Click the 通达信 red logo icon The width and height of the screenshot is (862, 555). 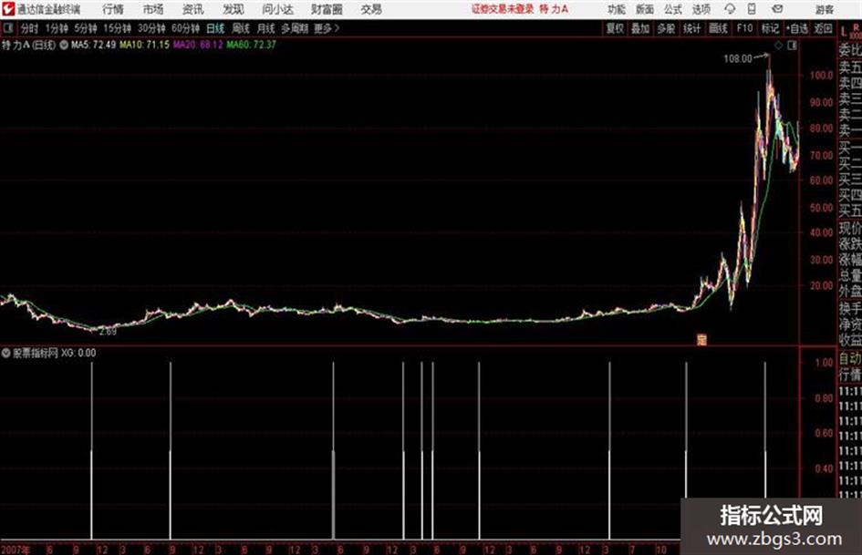[x=7, y=9]
